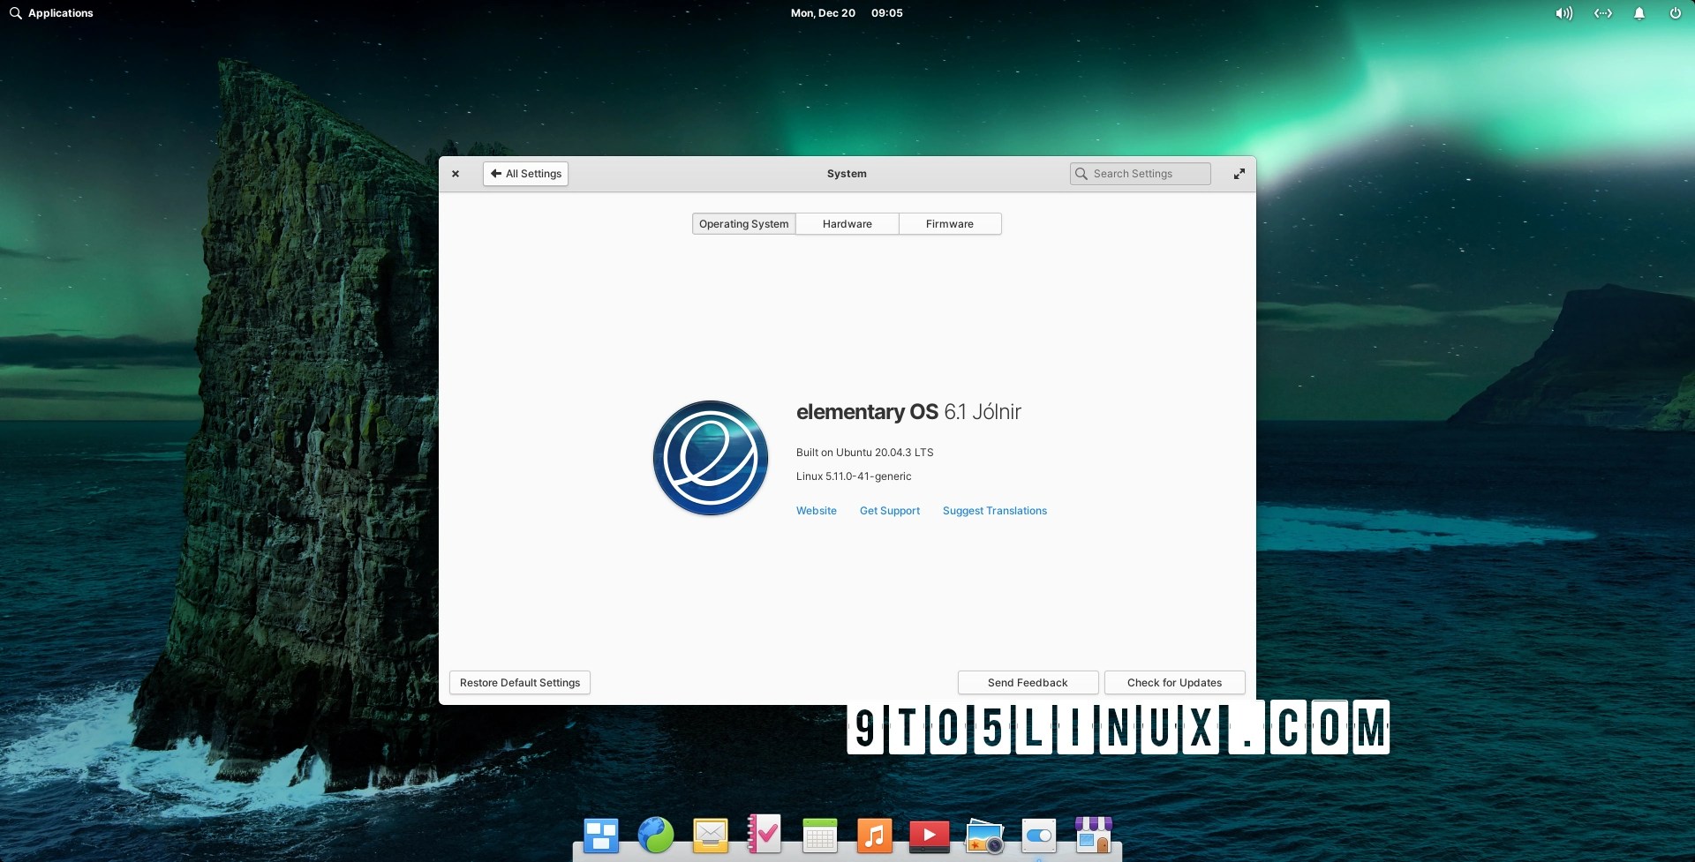Launch the Mail app from the dock

[711, 835]
